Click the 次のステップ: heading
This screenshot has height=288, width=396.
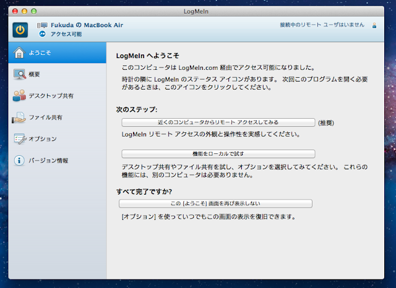click(137, 109)
